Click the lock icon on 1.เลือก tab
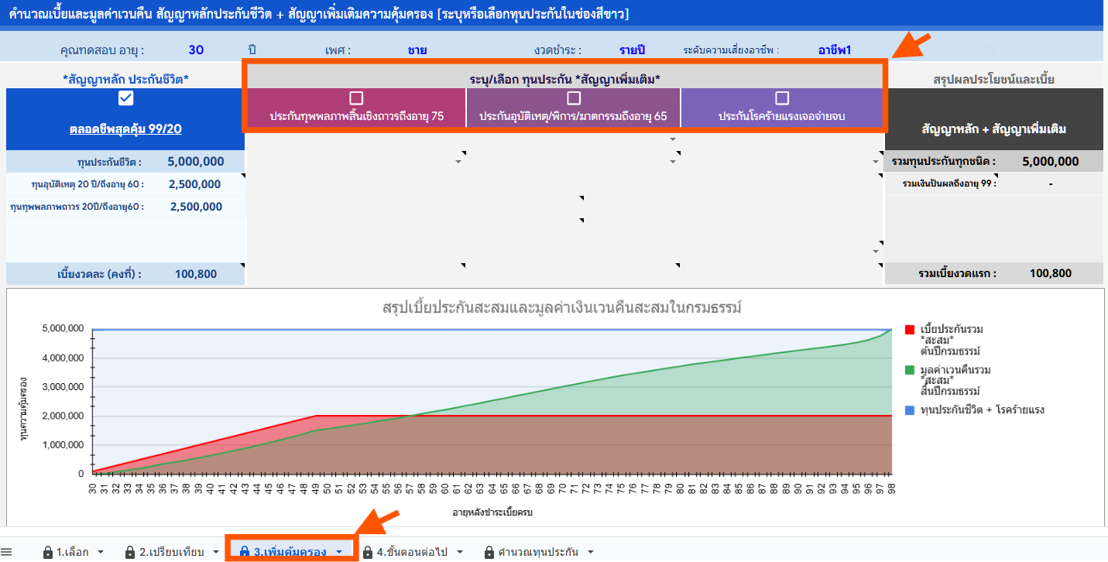The image size is (1108, 562). (48, 552)
